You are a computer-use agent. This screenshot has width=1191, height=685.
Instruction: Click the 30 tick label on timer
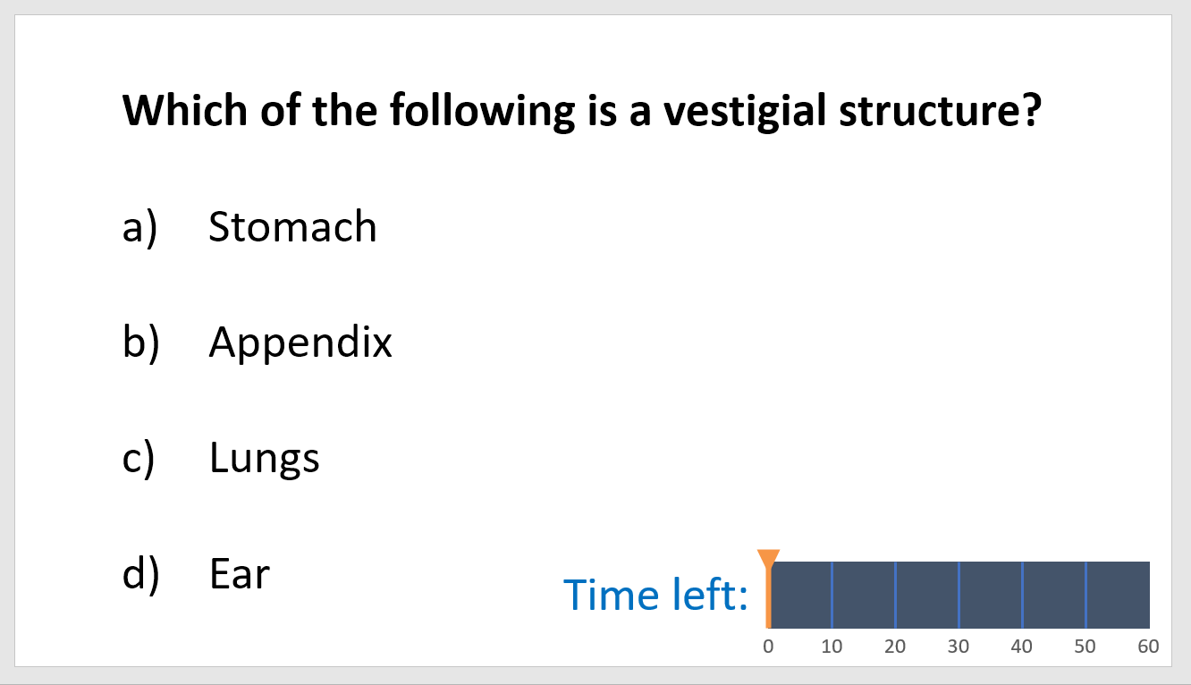click(x=959, y=647)
